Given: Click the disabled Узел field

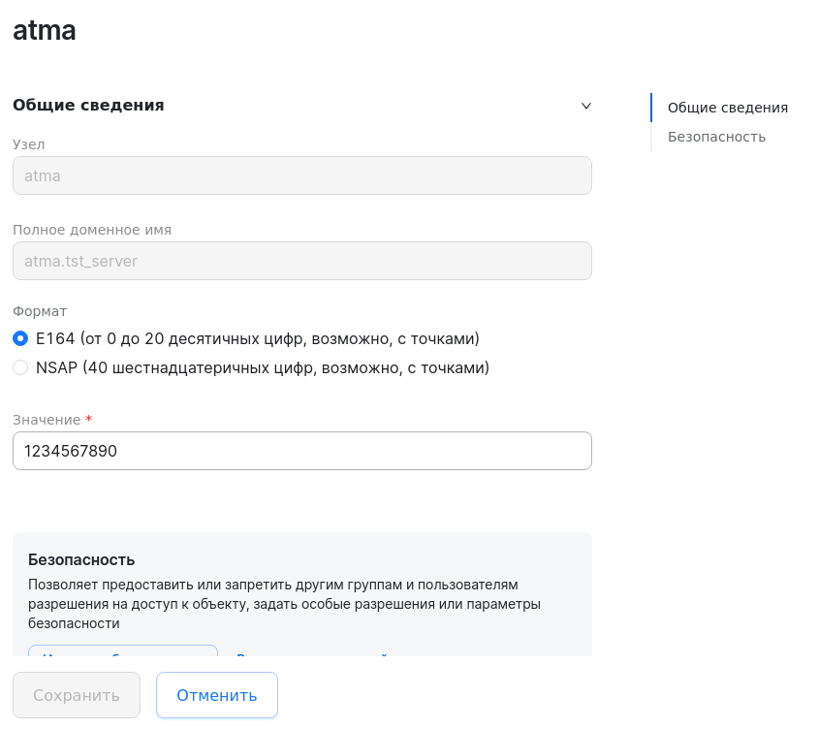Looking at the screenshot, I should (x=301, y=175).
